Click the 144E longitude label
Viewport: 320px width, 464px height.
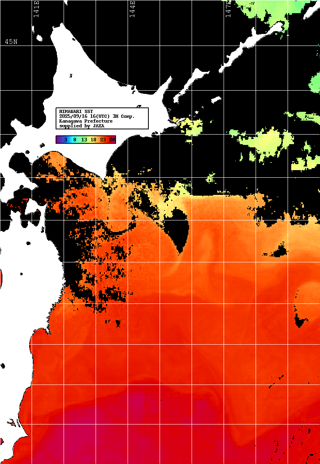tap(132, 9)
